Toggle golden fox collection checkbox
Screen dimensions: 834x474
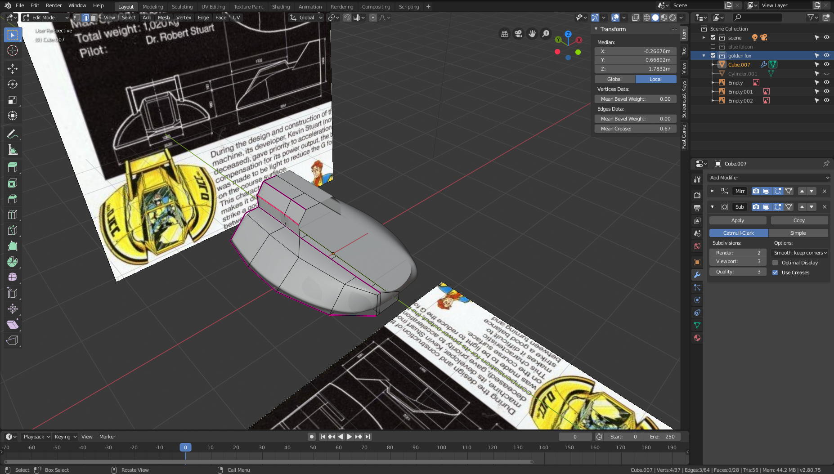click(x=713, y=55)
